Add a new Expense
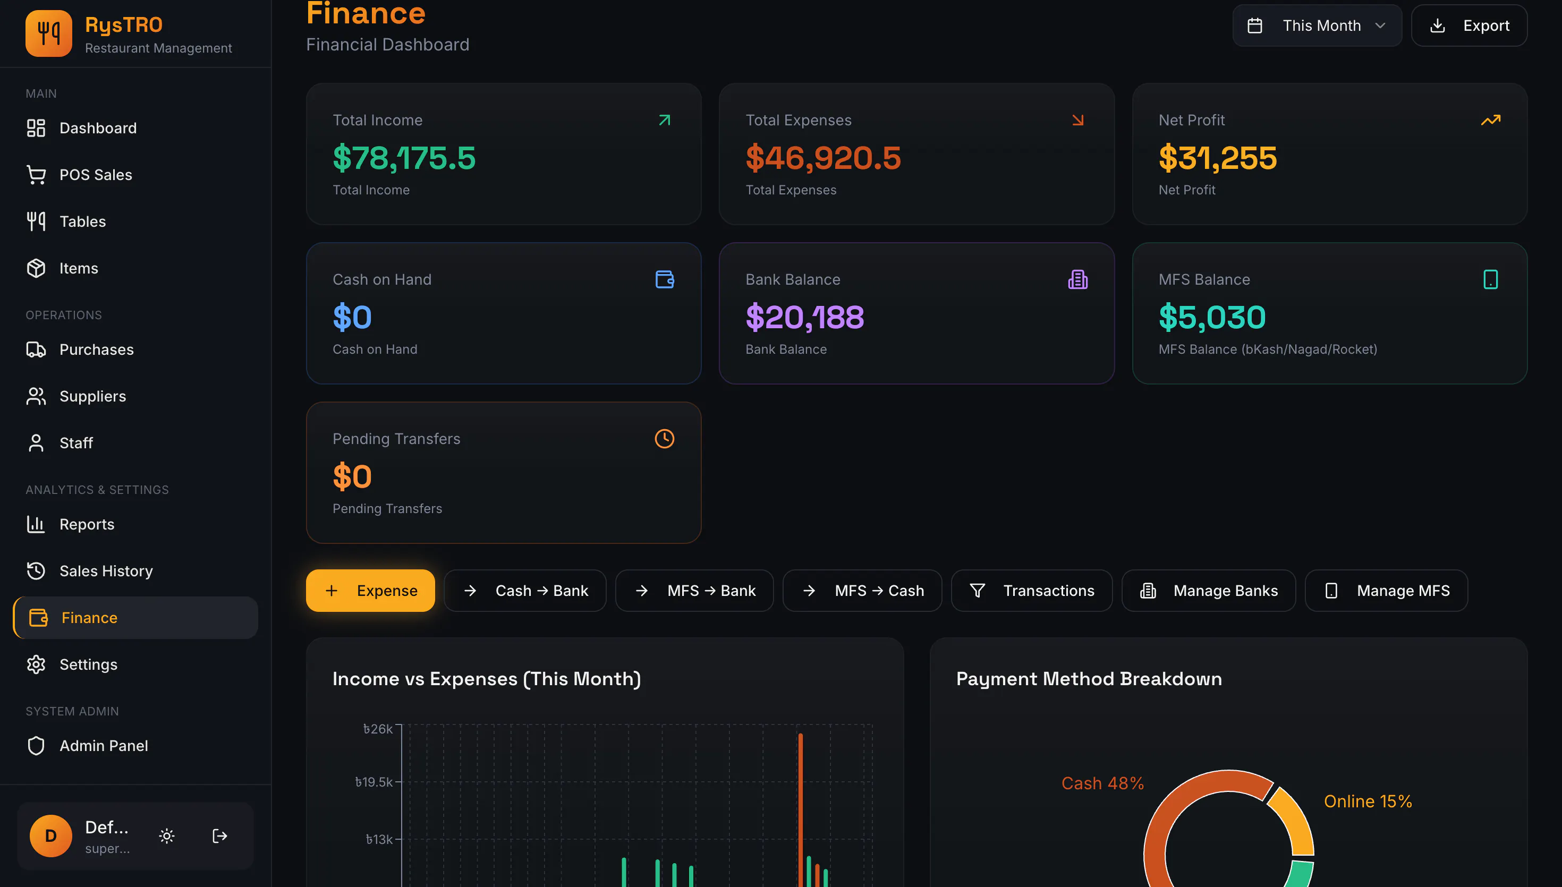Image resolution: width=1562 pixels, height=887 pixels. tap(370, 590)
